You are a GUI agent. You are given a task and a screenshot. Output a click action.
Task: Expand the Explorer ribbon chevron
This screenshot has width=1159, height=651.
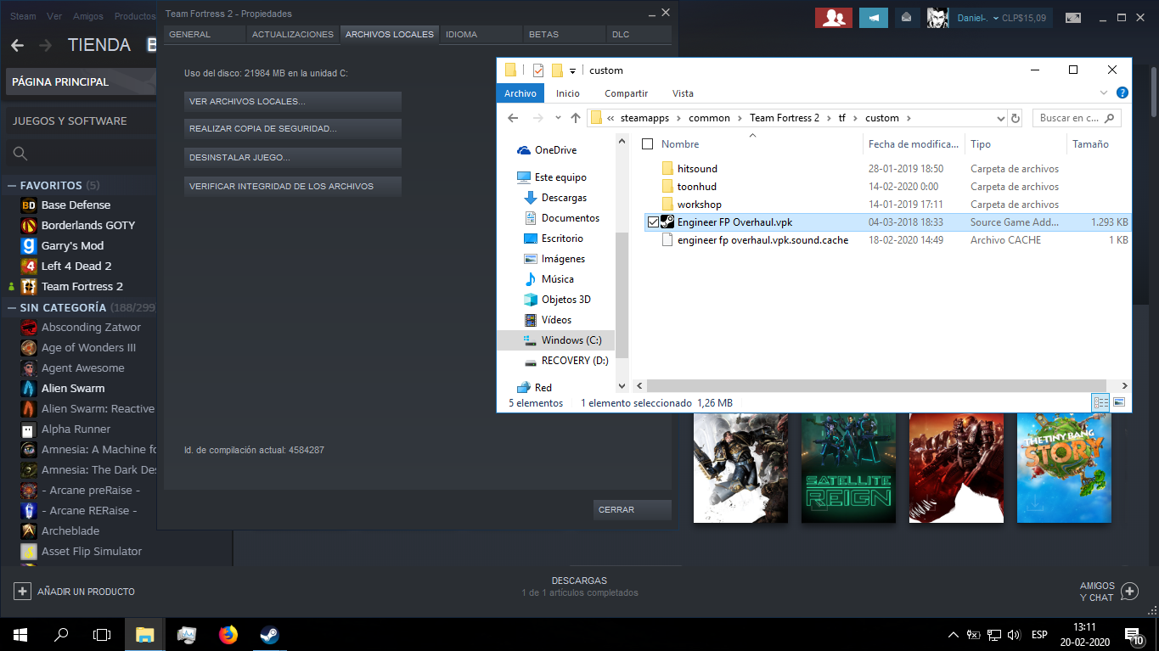(x=1104, y=93)
